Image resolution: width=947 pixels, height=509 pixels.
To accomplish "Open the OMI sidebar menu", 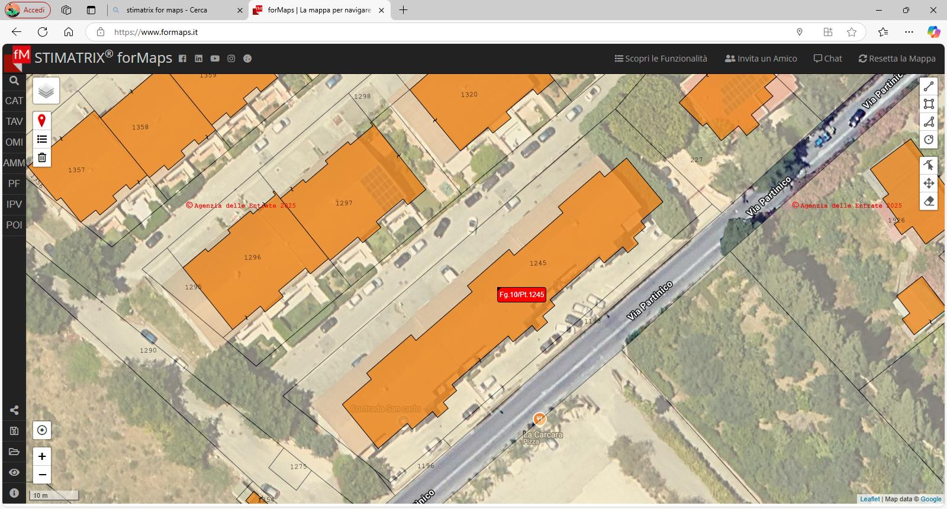I will pyautogui.click(x=14, y=142).
